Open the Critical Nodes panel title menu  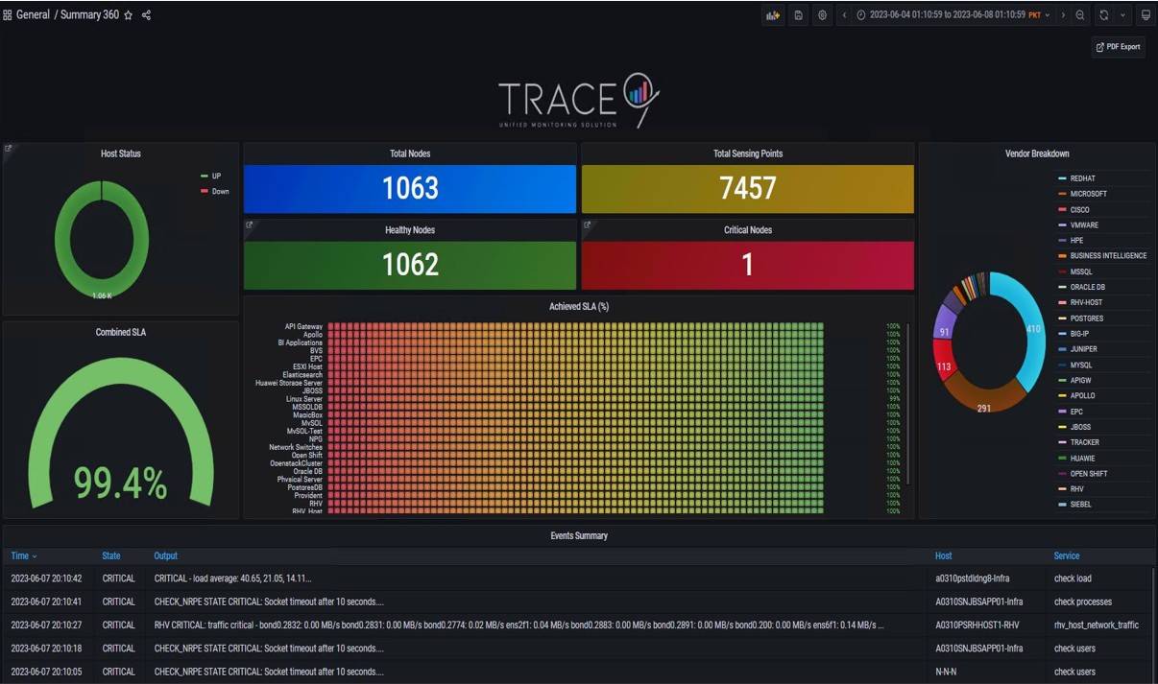pyautogui.click(x=748, y=230)
